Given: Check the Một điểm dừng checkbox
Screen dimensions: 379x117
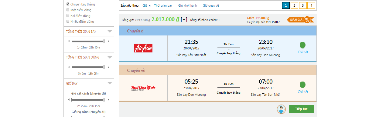Looking at the screenshot, I should point(68,10).
